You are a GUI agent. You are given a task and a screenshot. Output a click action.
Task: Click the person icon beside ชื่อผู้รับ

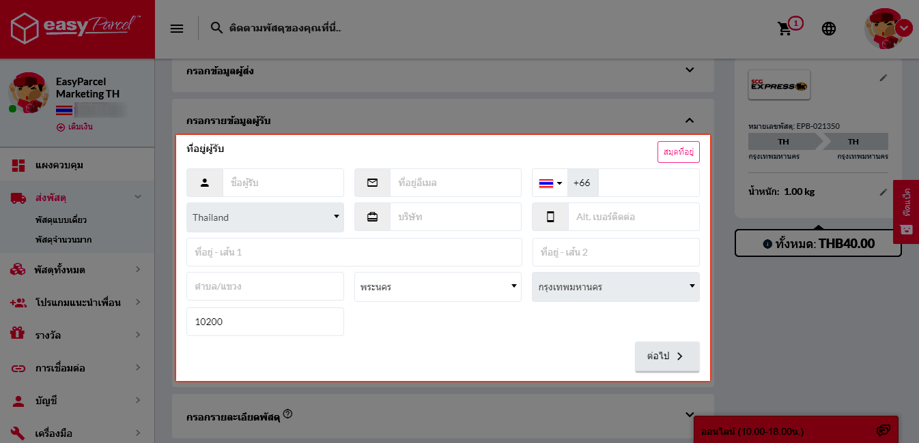(205, 183)
